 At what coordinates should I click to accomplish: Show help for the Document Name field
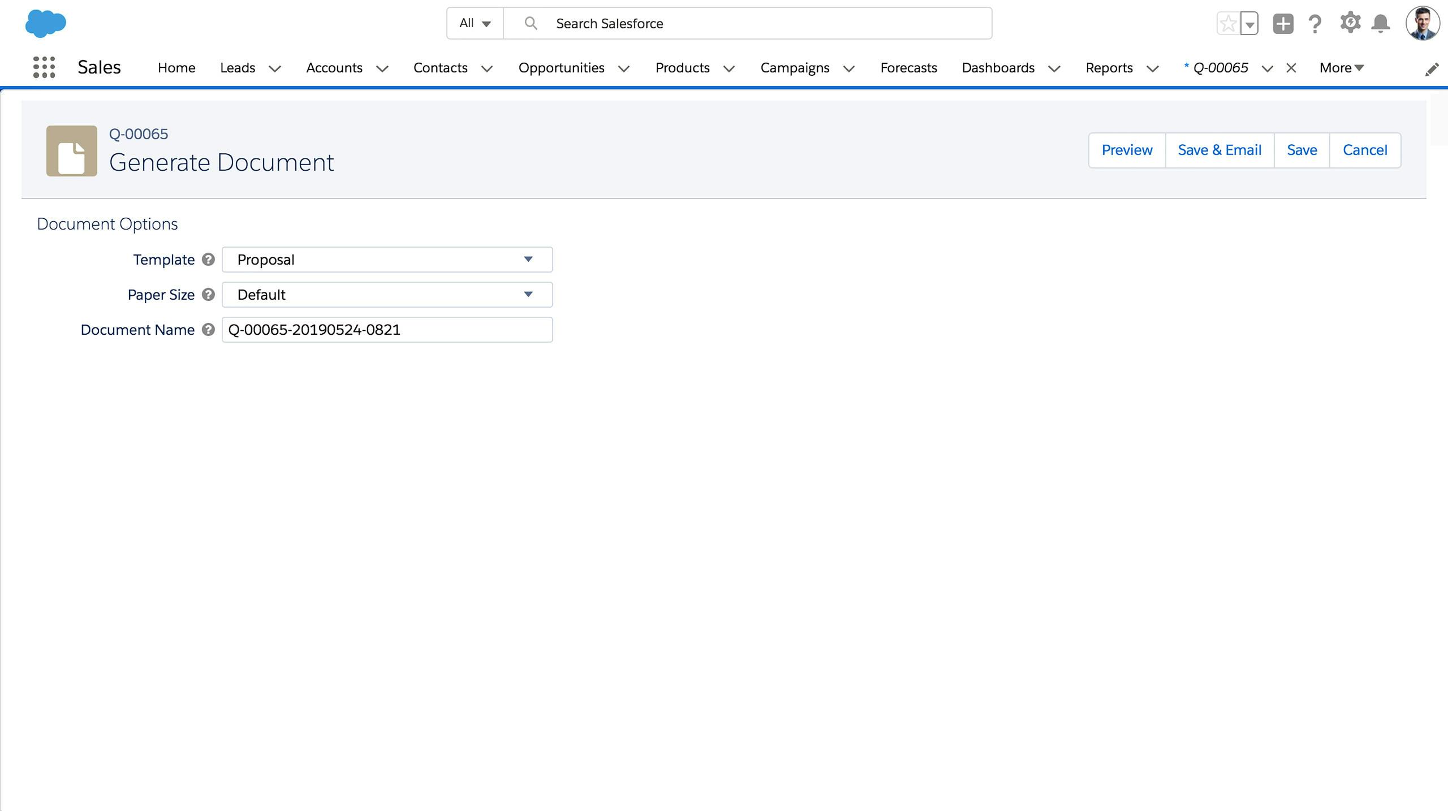tap(208, 330)
